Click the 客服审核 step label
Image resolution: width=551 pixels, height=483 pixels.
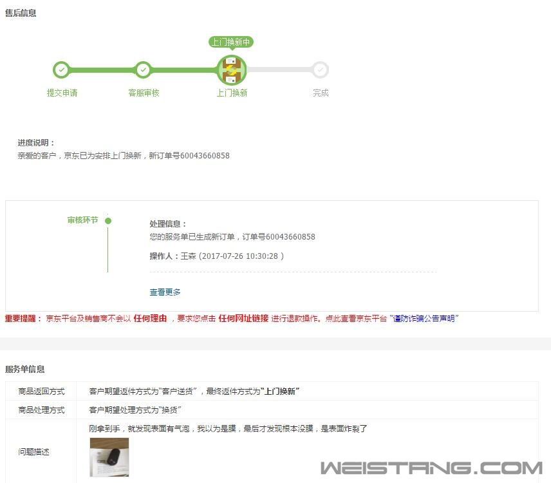(144, 93)
